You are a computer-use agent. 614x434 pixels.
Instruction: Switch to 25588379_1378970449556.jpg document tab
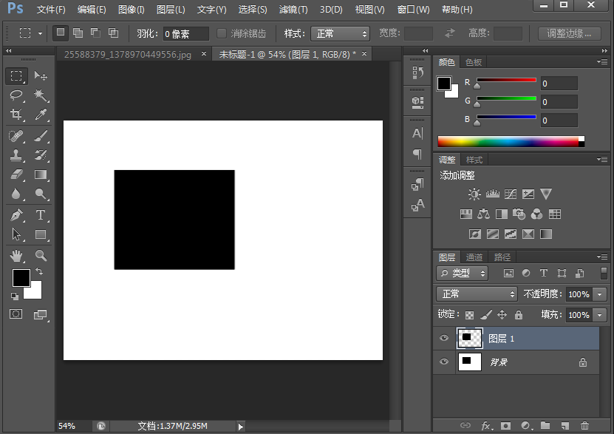[128, 55]
